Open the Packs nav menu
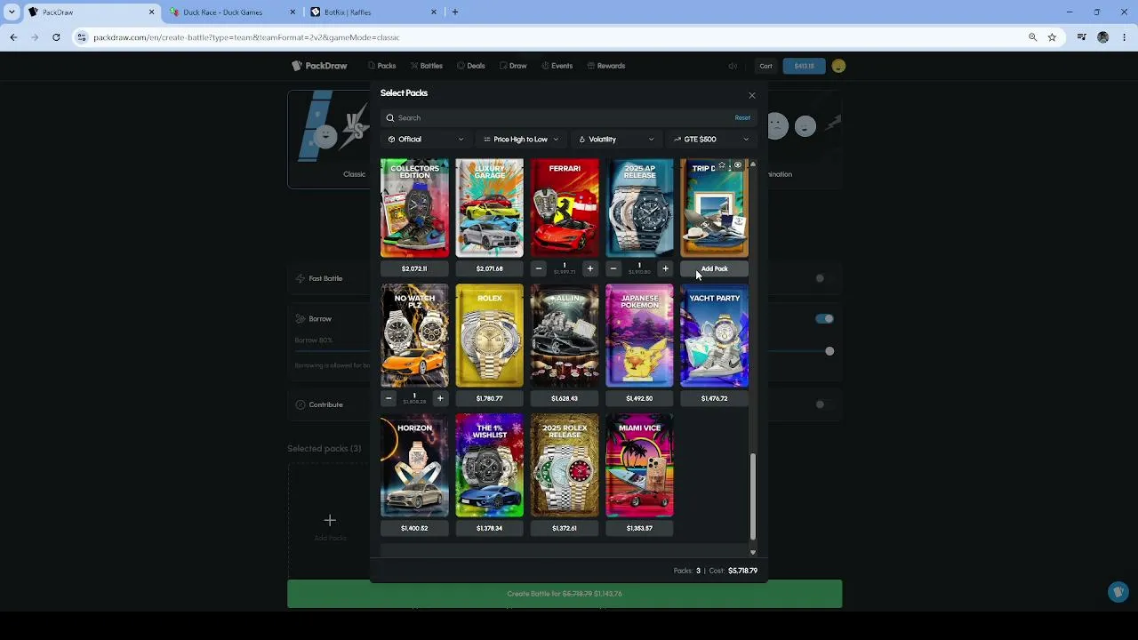This screenshot has width=1138, height=640. (381, 66)
